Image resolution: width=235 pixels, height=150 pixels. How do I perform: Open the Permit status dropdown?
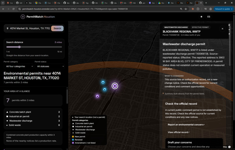coord(50,66)
